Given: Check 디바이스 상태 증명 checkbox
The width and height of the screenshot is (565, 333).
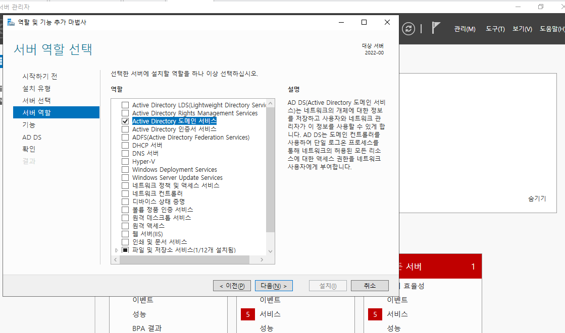Looking at the screenshot, I should (125, 202).
